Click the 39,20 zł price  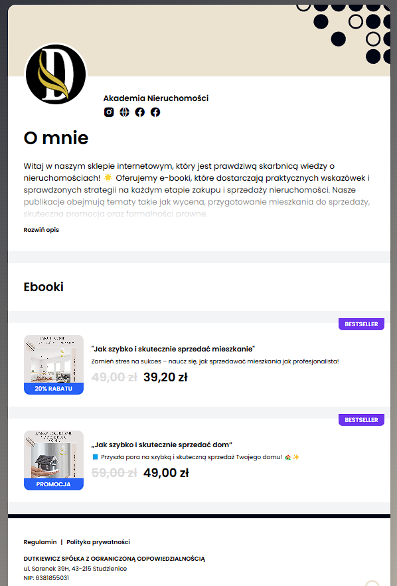pos(165,377)
